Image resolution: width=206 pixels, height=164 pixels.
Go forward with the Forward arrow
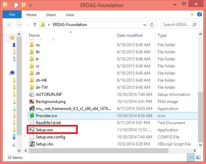19,25
